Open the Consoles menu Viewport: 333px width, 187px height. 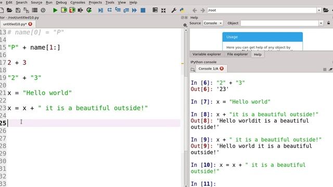[x=78, y=2]
